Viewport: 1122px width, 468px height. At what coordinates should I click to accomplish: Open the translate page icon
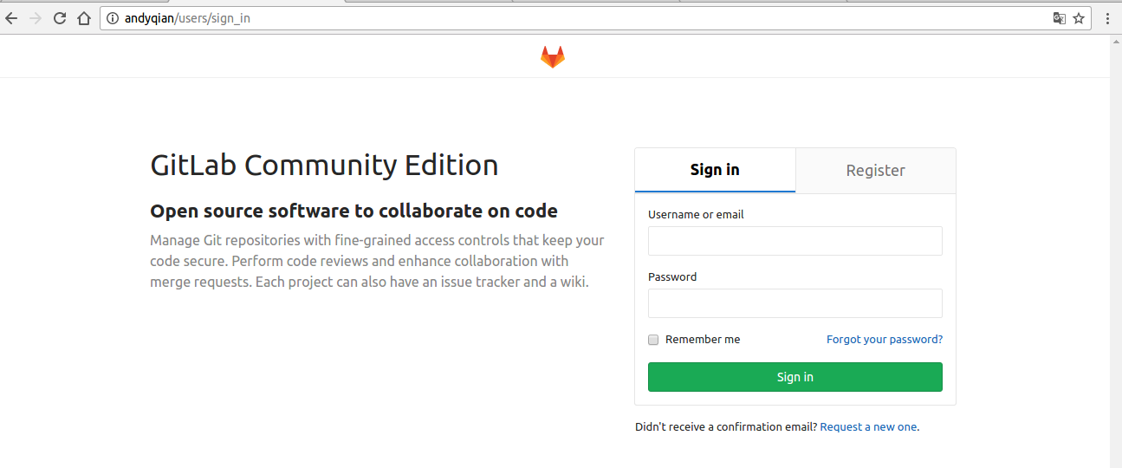click(1059, 18)
